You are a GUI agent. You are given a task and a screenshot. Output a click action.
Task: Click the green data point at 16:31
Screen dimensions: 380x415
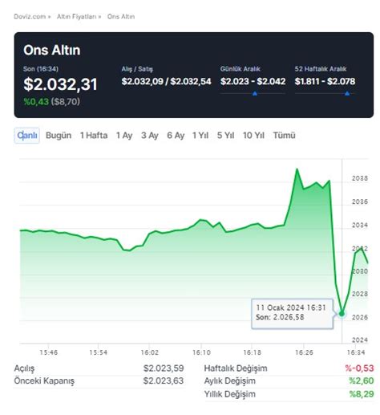tap(342, 313)
